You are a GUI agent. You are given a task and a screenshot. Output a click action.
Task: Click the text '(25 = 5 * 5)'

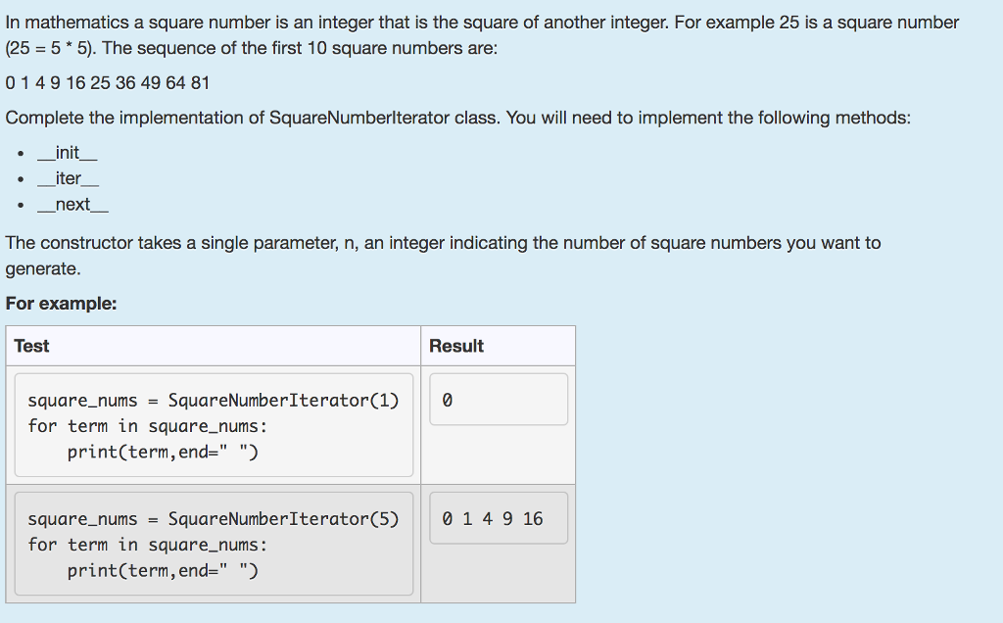(51, 49)
